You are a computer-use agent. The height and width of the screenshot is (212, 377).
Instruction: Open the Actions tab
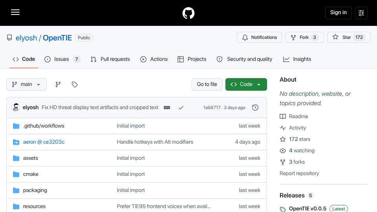coord(154,59)
